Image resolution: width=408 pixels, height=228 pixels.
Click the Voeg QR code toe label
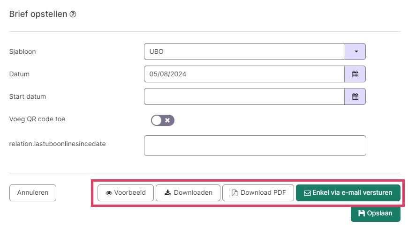37,119
